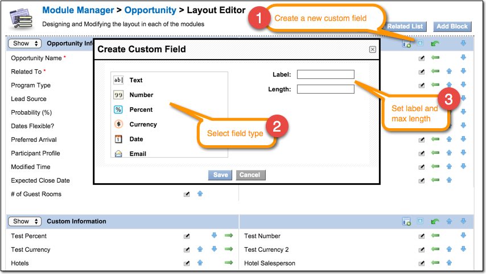Choose the Date calendar field type

click(x=118, y=139)
